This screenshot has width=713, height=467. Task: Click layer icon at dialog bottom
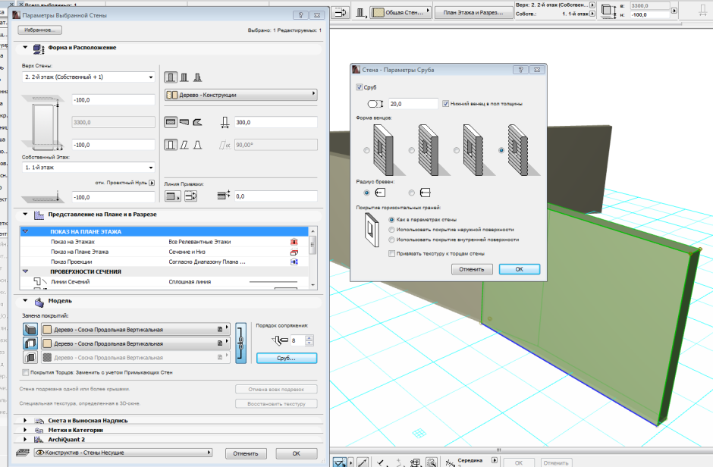(23, 453)
